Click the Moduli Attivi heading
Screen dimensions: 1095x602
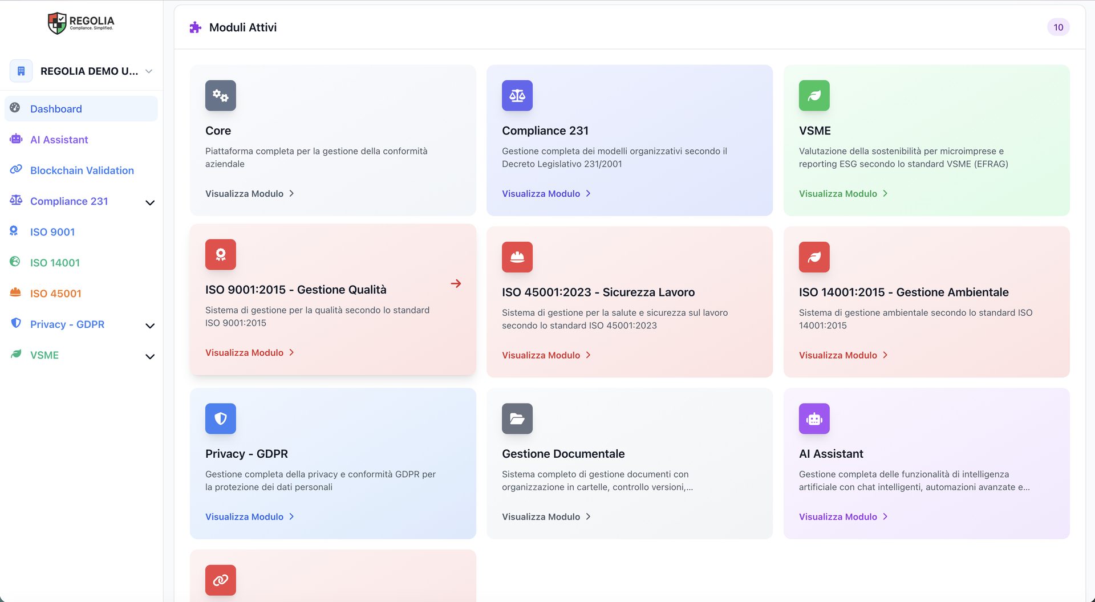[243, 27]
